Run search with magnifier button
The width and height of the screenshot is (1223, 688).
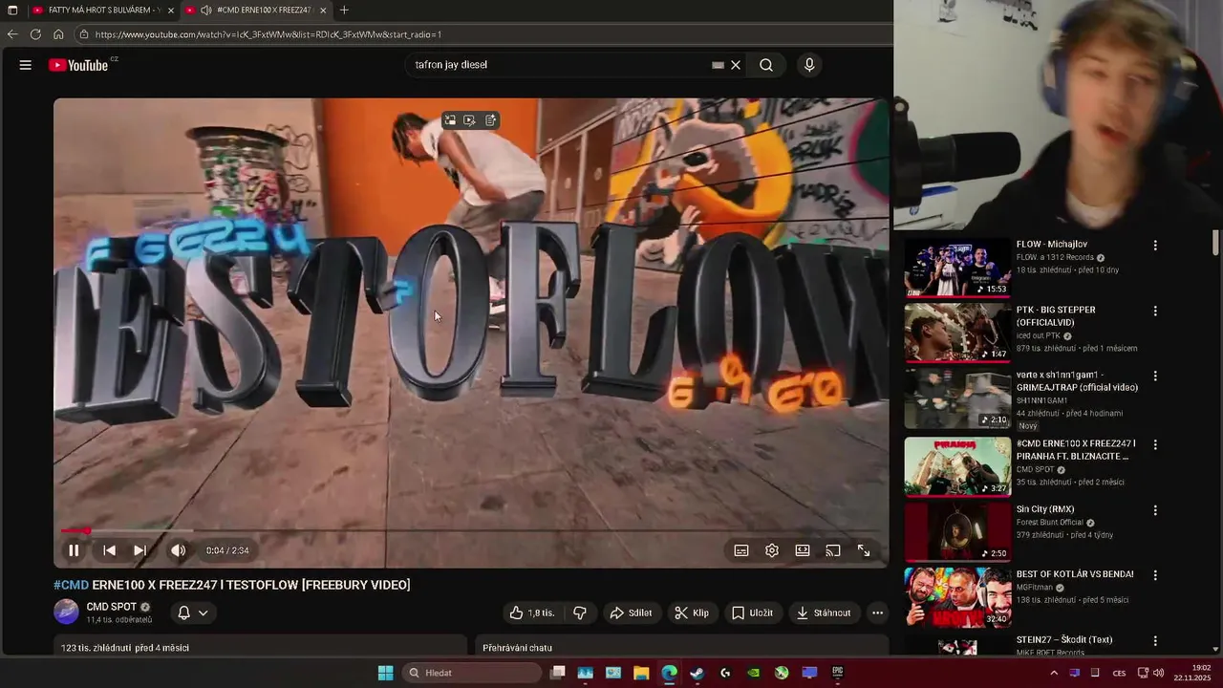click(766, 65)
